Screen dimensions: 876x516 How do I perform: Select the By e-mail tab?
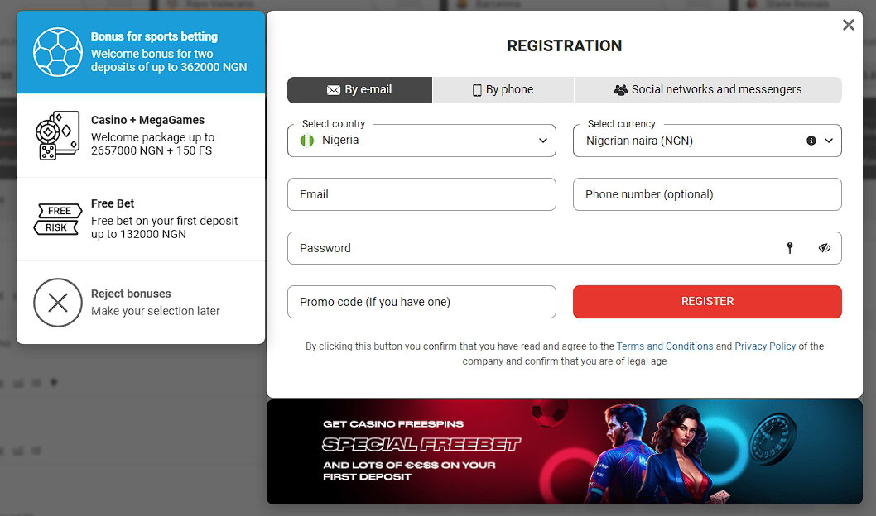[x=360, y=90]
